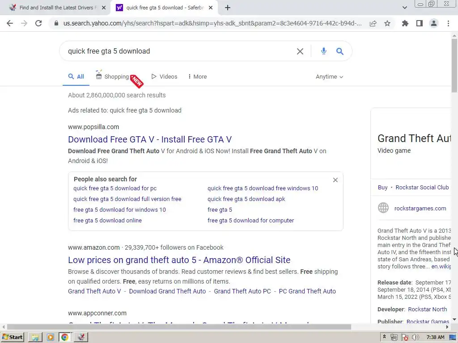This screenshot has height=343, width=458.
Task: Click the vertical page scrollbar thumb
Action: [x=454, y=65]
